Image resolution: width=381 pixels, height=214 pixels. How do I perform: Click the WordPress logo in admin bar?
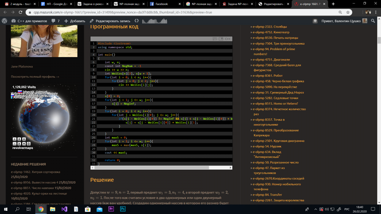[x=4, y=21]
